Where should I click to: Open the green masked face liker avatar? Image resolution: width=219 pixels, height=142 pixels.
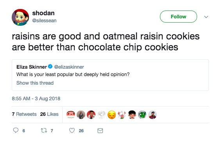(142, 115)
